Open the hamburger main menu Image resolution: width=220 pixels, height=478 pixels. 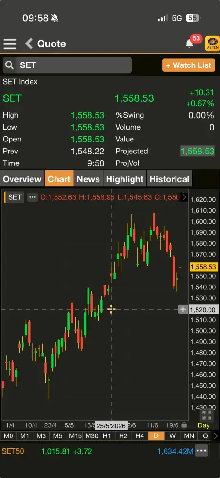(x=10, y=44)
